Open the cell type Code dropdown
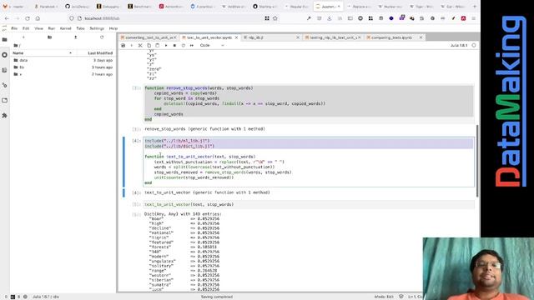Viewport: 534px width, 300px height. coord(212,45)
